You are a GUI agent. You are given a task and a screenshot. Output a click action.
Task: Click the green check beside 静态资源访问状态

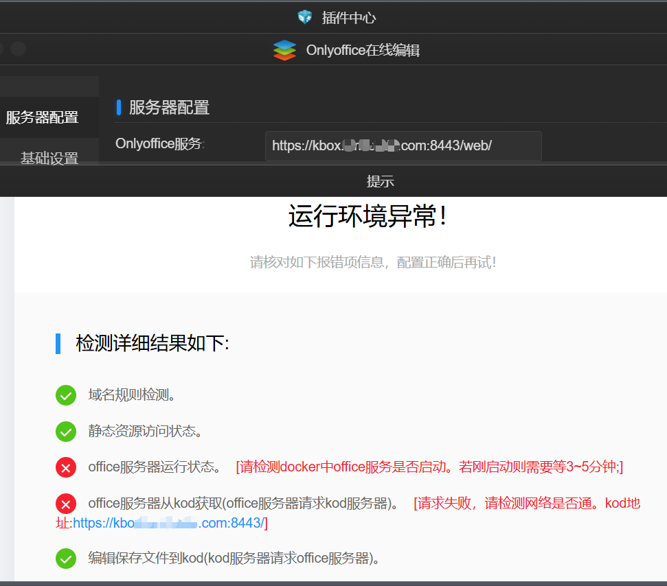click(x=66, y=432)
